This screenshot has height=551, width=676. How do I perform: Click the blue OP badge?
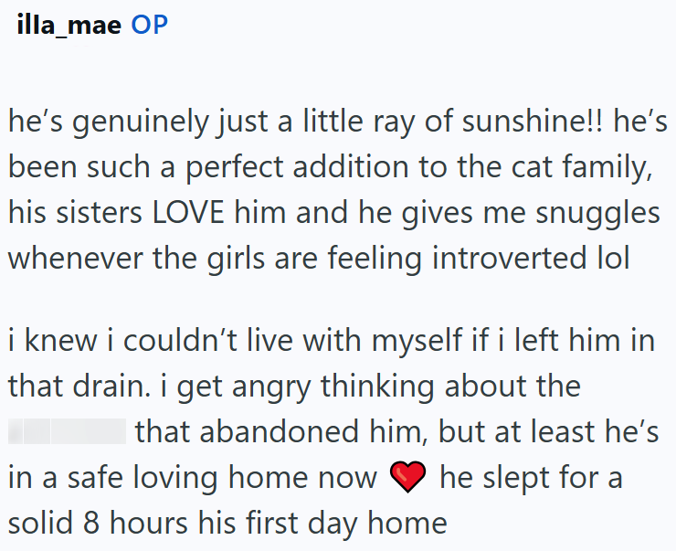tap(149, 25)
